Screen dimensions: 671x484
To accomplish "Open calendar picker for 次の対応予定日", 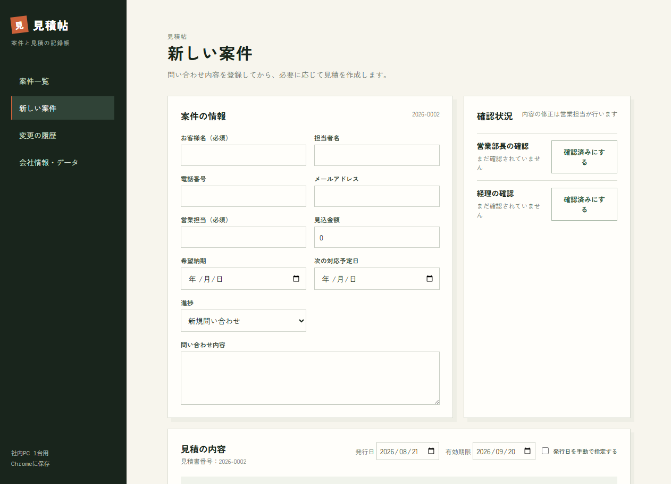I will coord(430,279).
